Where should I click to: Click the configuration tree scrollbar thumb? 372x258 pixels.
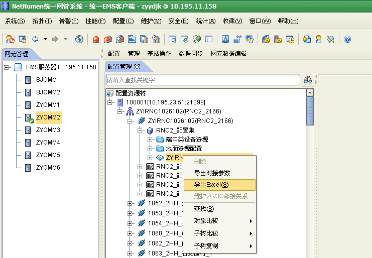(310, 111)
